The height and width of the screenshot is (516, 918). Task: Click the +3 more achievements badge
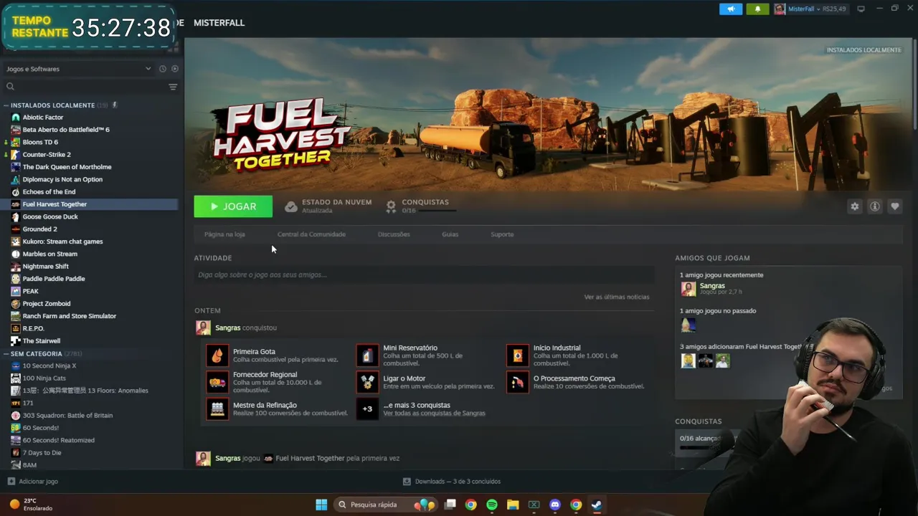pos(367,408)
